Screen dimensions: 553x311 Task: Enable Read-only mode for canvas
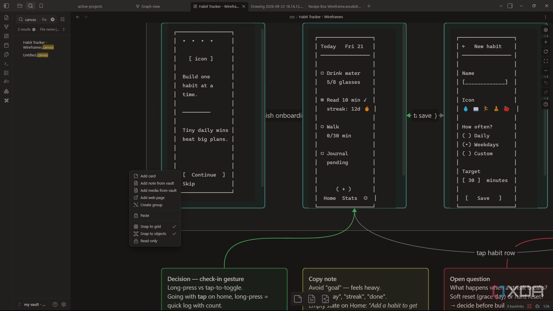click(155, 241)
